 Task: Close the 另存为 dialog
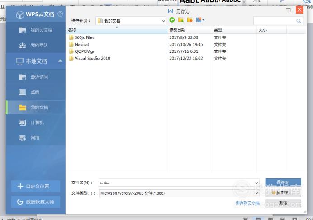point(299,9)
